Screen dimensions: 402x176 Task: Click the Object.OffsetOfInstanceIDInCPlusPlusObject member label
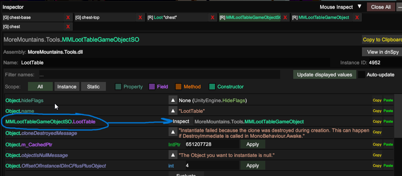tap(56, 166)
